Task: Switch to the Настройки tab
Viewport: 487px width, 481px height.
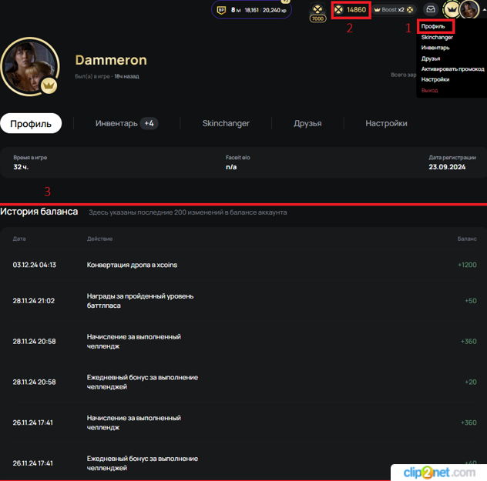Action: 386,123
